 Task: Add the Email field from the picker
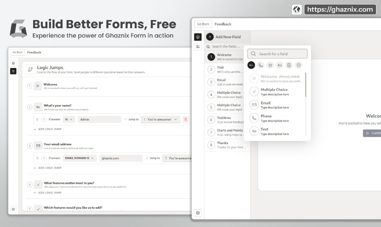point(277,105)
